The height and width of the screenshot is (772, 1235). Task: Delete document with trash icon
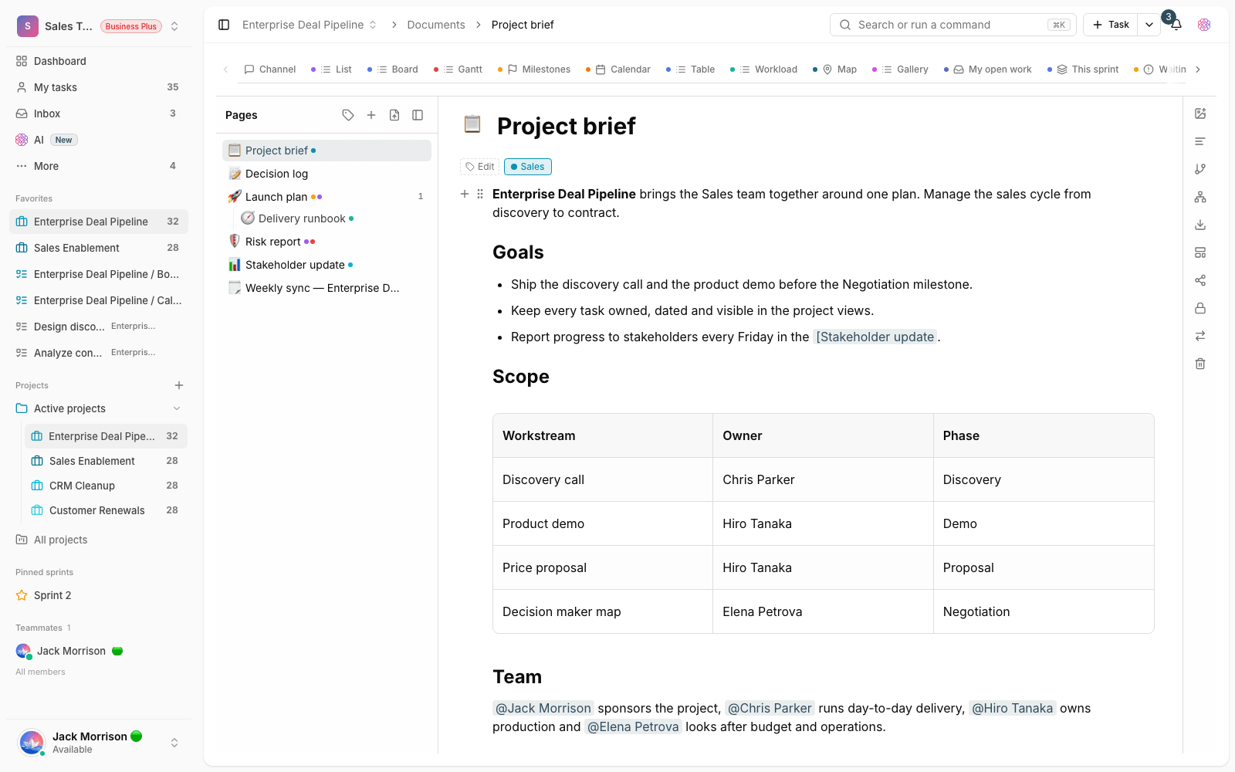[1200, 364]
